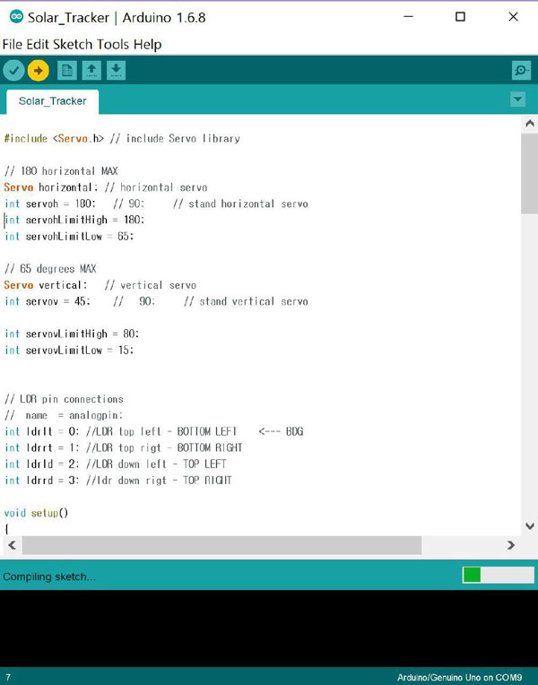Click the comment '// LDR pin connections'

coord(64,399)
